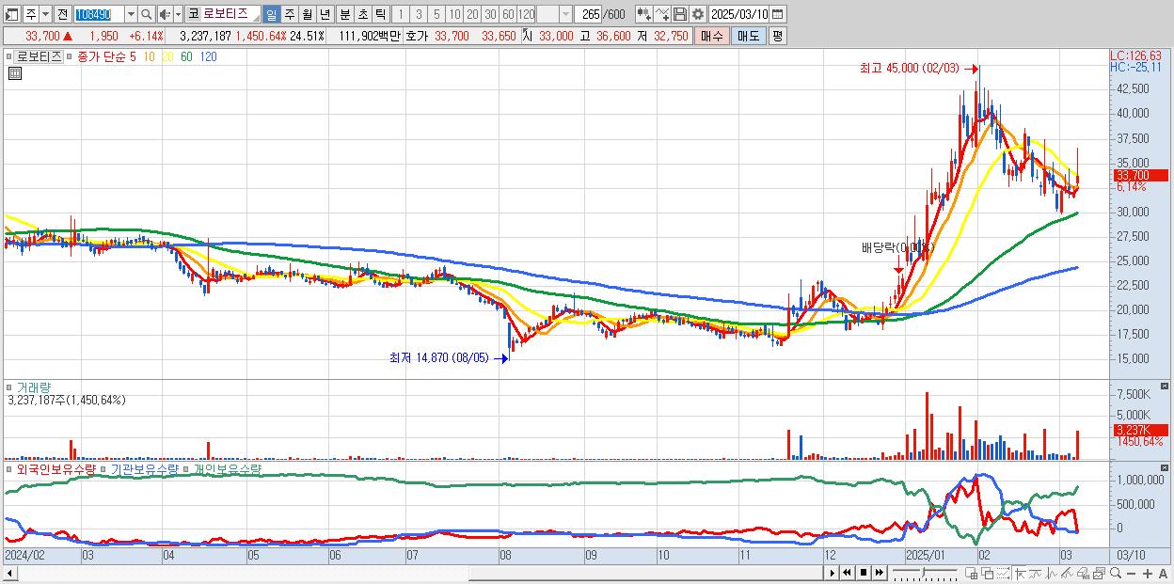Collapse the volume pane corner button
The height and width of the screenshot is (584, 1174).
(1166, 387)
